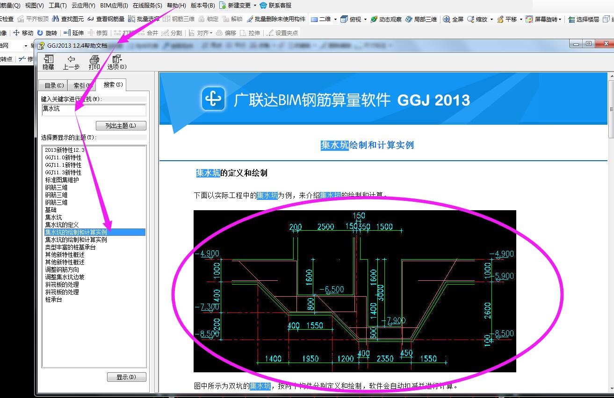
Task: Click 全屏 full screen tool
Action: 453,19
